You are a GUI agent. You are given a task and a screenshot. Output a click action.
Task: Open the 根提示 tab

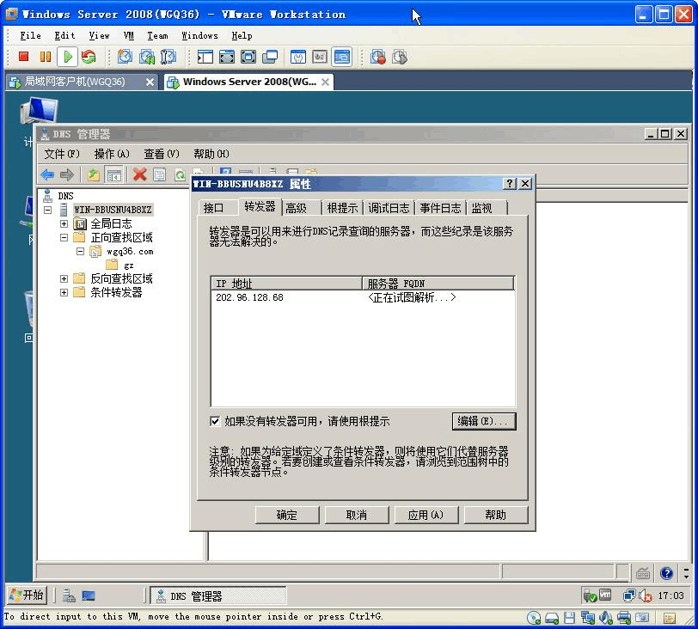342,208
